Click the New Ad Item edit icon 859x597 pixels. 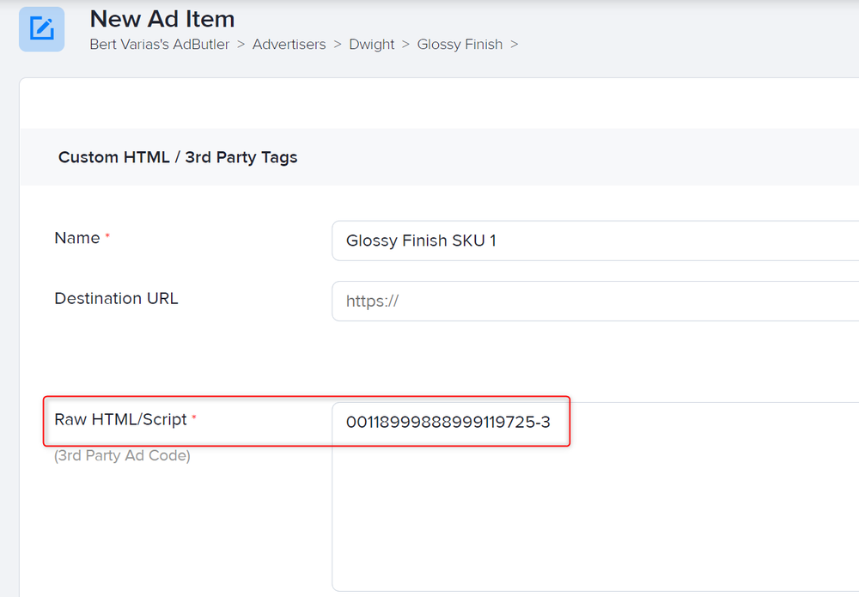click(41, 29)
